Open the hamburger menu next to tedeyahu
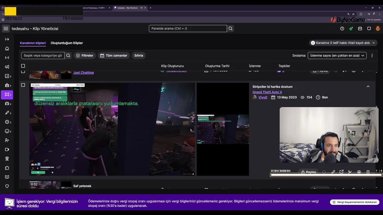The height and width of the screenshot is (215, 383). (x=6, y=29)
